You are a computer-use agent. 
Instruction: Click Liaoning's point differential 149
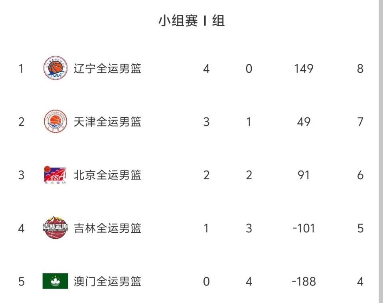[x=304, y=69]
